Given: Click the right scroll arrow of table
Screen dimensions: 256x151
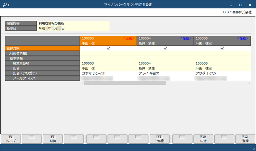Looking at the screenshot, I should (249, 83).
